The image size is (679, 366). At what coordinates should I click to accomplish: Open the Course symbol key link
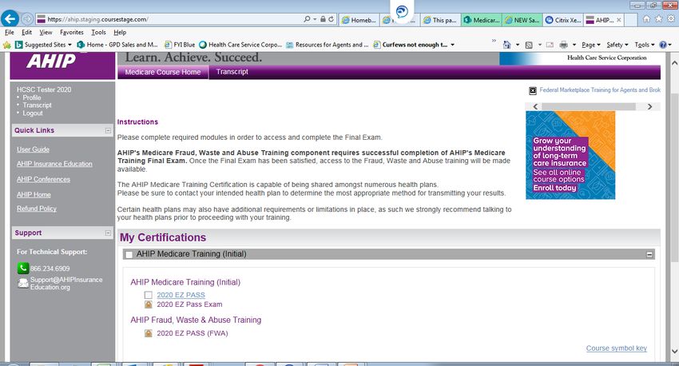(x=616, y=348)
